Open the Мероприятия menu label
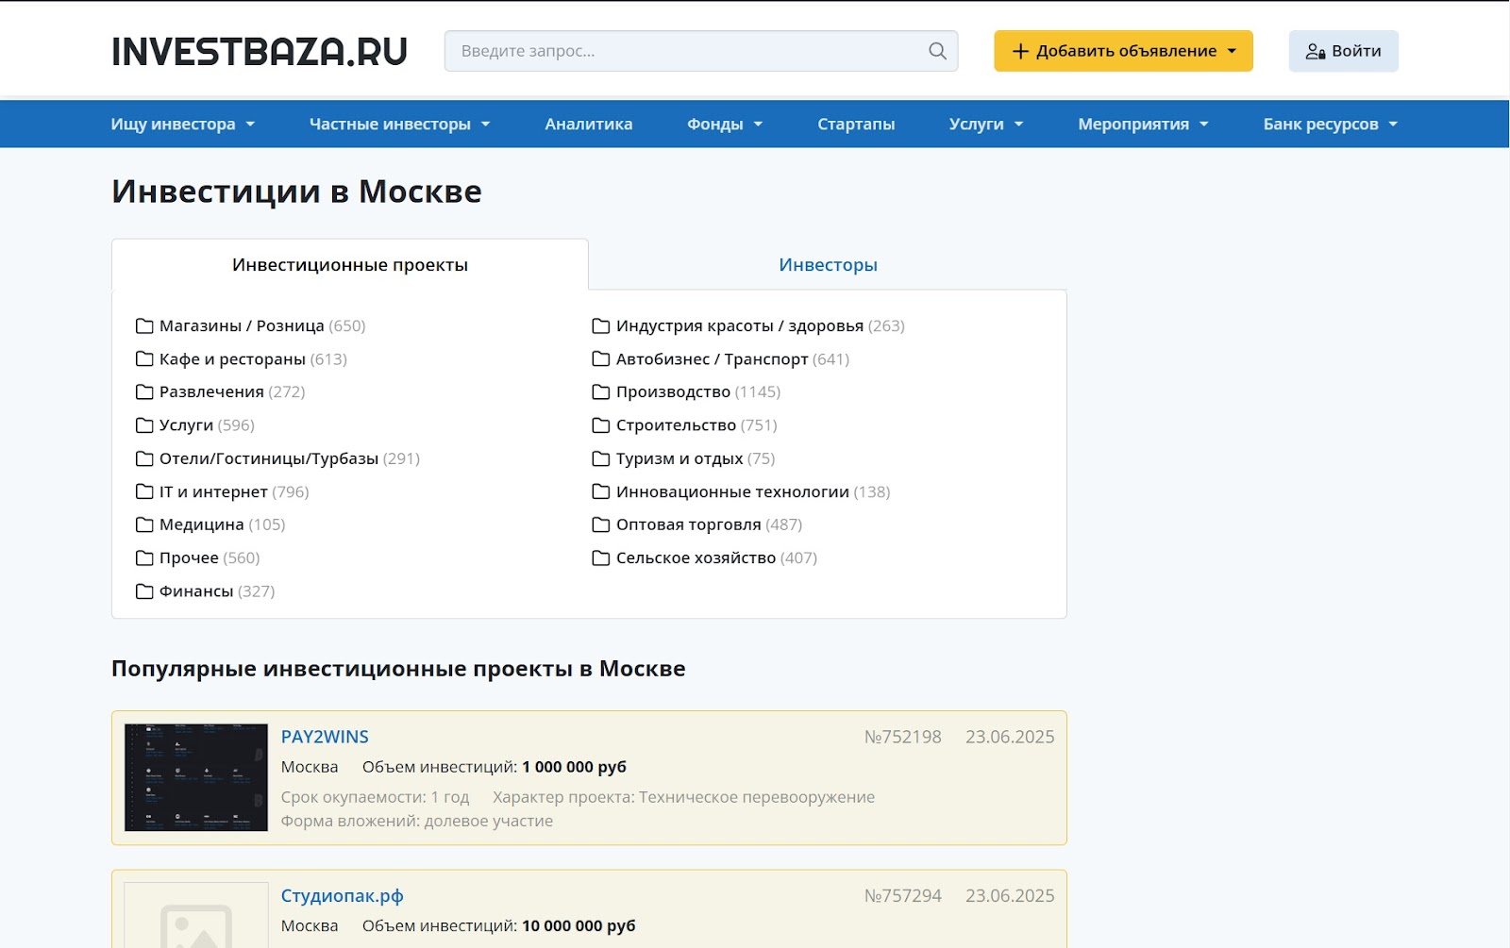 (1133, 125)
